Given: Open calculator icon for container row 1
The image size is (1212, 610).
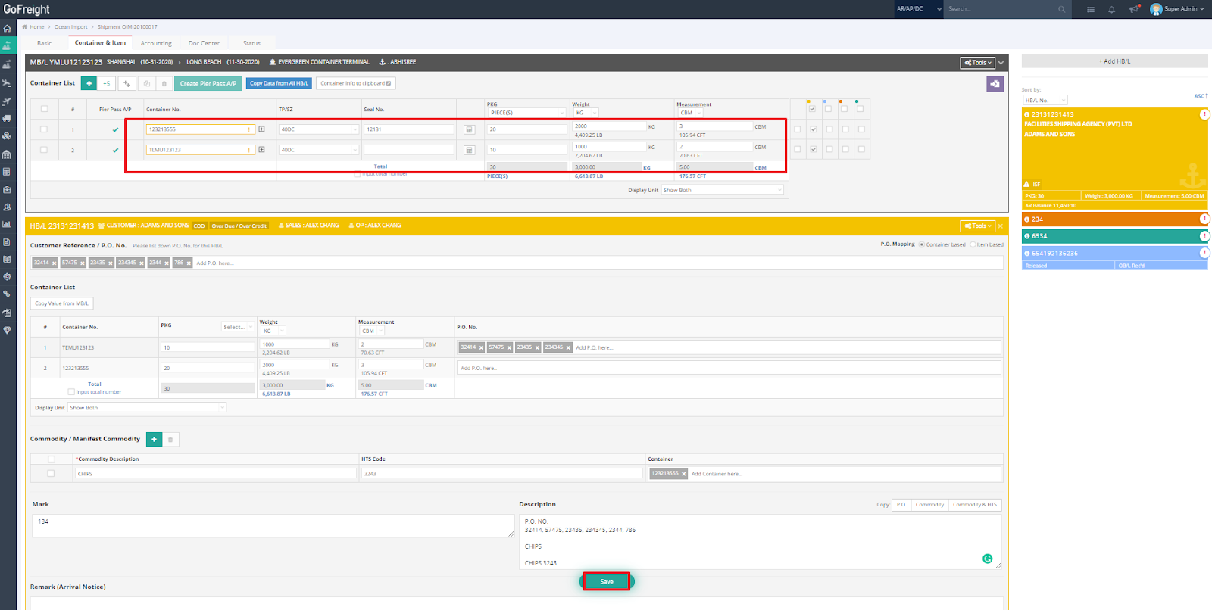Looking at the screenshot, I should pos(469,129).
